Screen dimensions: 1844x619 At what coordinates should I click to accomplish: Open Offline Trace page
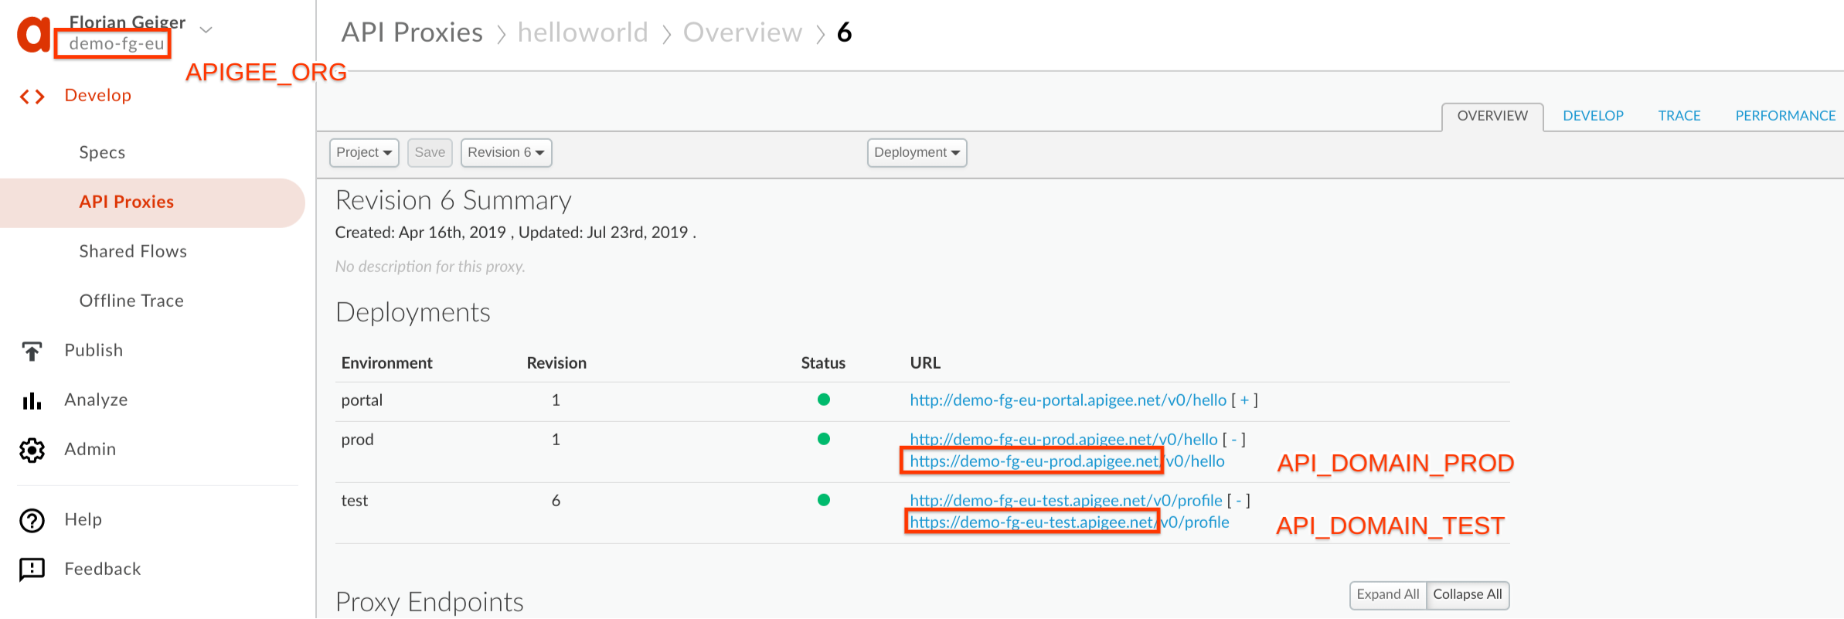tap(131, 301)
